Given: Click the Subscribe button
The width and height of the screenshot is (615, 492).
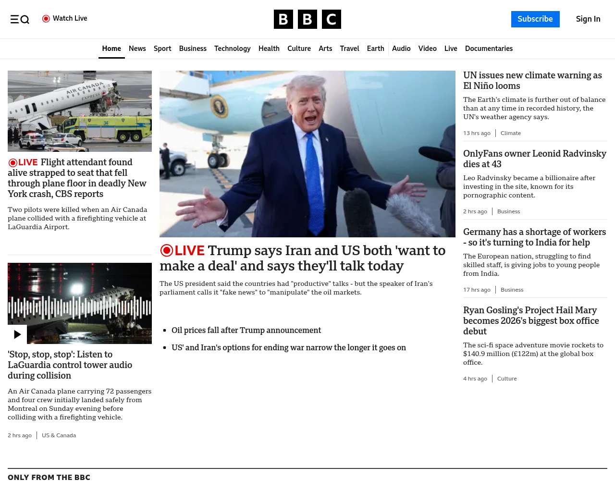Looking at the screenshot, I should coord(535,19).
